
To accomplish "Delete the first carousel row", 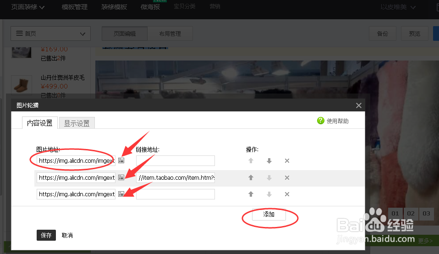I will (x=287, y=161).
